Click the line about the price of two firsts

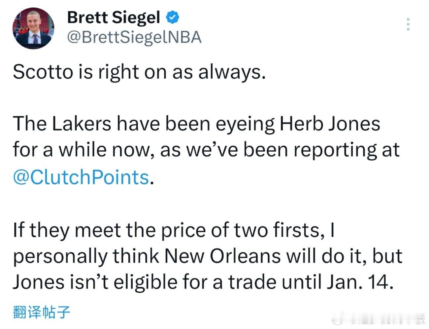(174, 230)
